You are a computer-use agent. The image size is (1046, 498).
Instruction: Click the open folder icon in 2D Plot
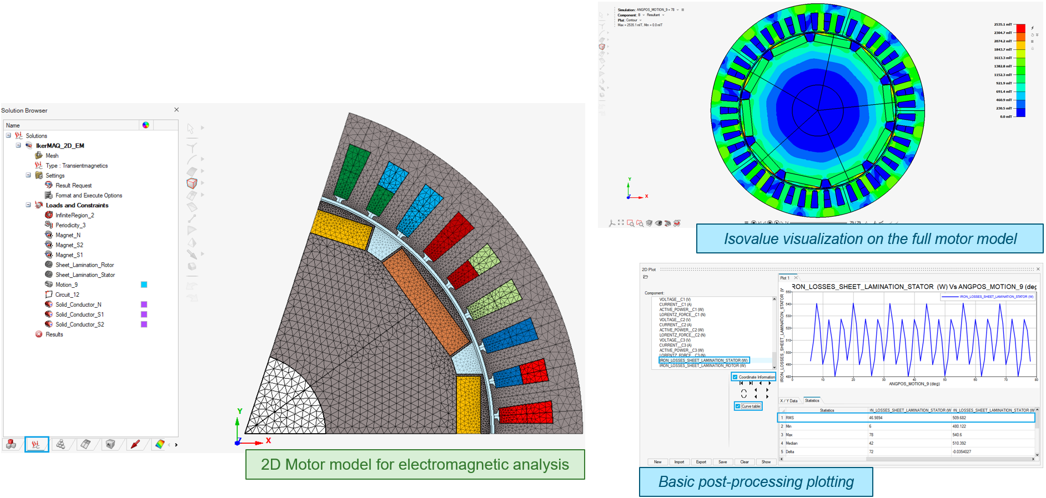[x=646, y=277]
